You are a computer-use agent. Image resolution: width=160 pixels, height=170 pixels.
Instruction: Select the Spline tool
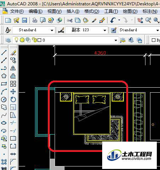click(x=4, y=115)
